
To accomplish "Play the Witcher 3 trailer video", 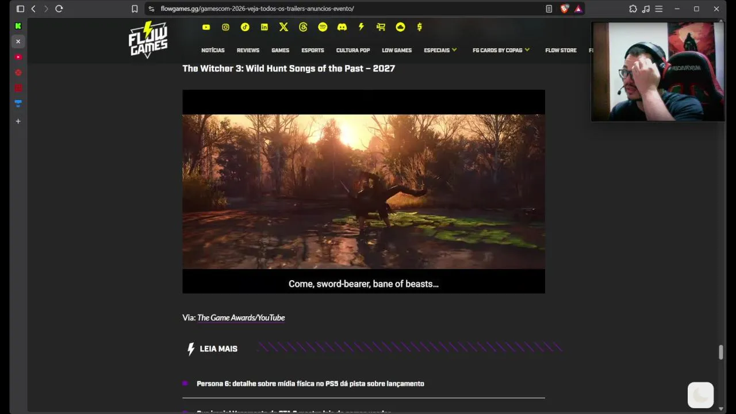I will [x=363, y=191].
